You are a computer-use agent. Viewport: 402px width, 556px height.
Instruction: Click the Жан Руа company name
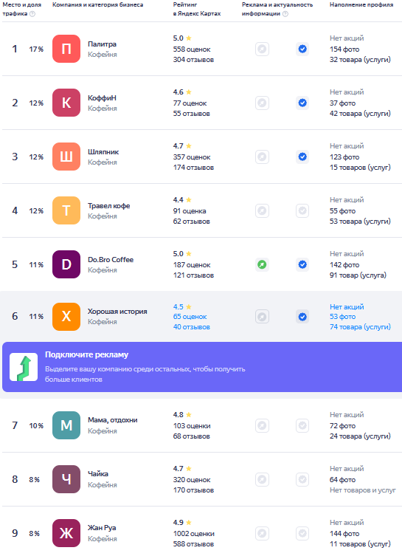click(x=102, y=528)
